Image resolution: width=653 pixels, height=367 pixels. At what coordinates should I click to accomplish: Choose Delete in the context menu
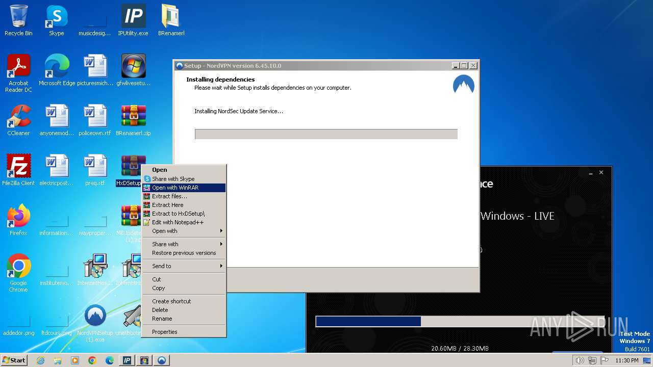click(x=184, y=310)
